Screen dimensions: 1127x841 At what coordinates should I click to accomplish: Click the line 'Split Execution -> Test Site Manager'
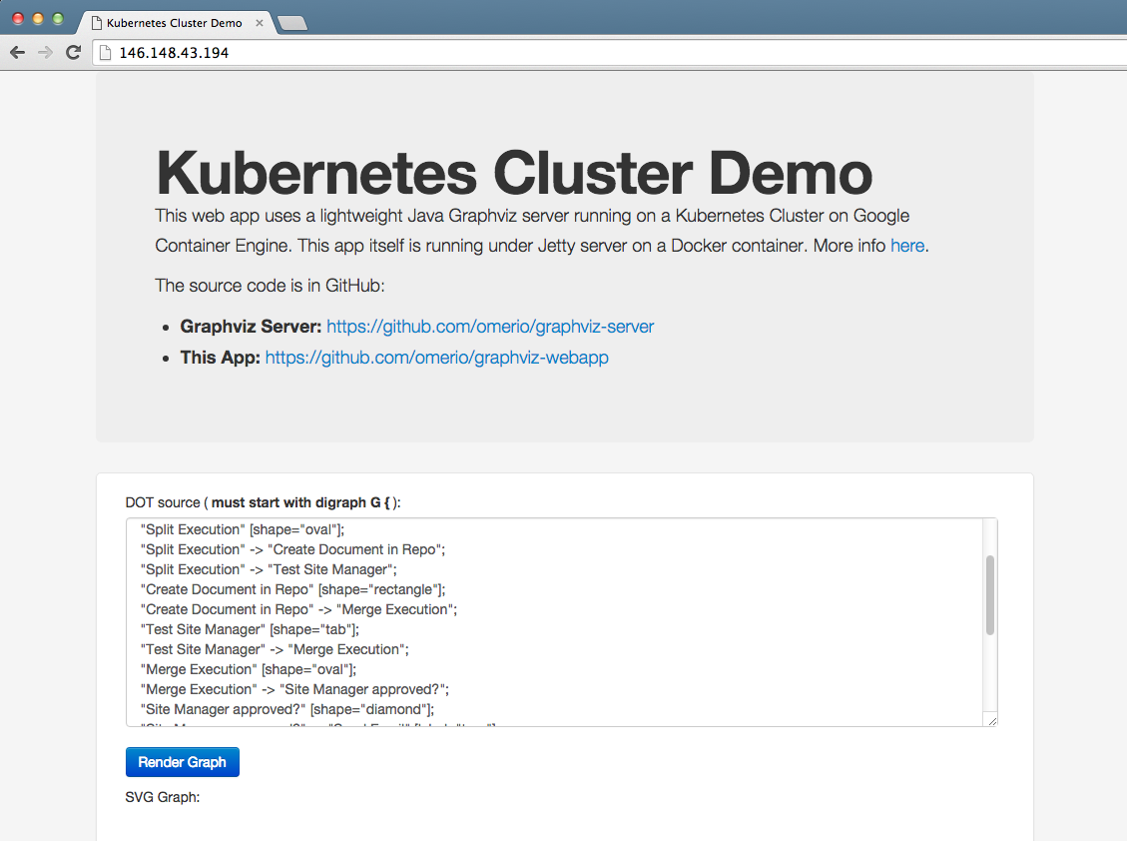(269, 569)
